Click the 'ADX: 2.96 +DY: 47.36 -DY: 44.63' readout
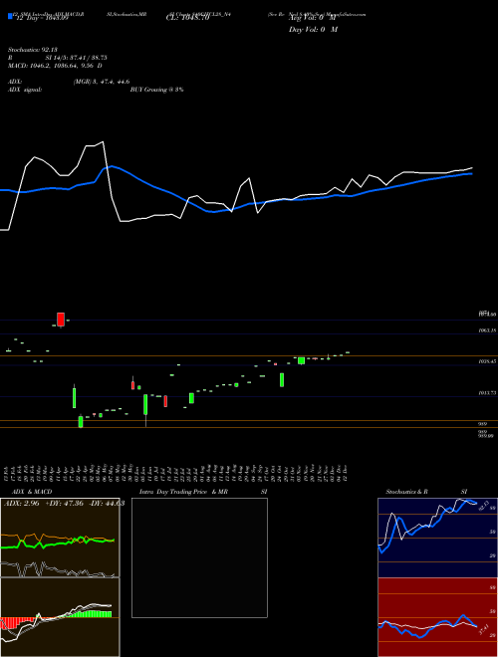 click(x=64, y=504)
